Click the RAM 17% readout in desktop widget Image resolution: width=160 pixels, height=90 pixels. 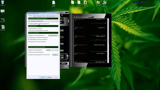[143, 2]
